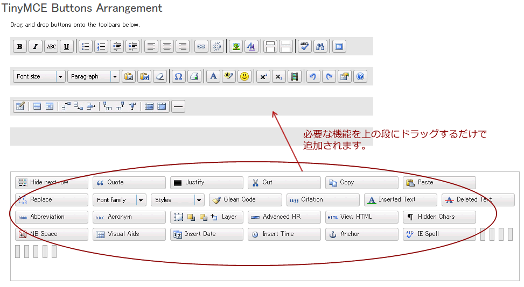Select the Deleted Text button
The image size is (524, 287).
tap(478, 200)
